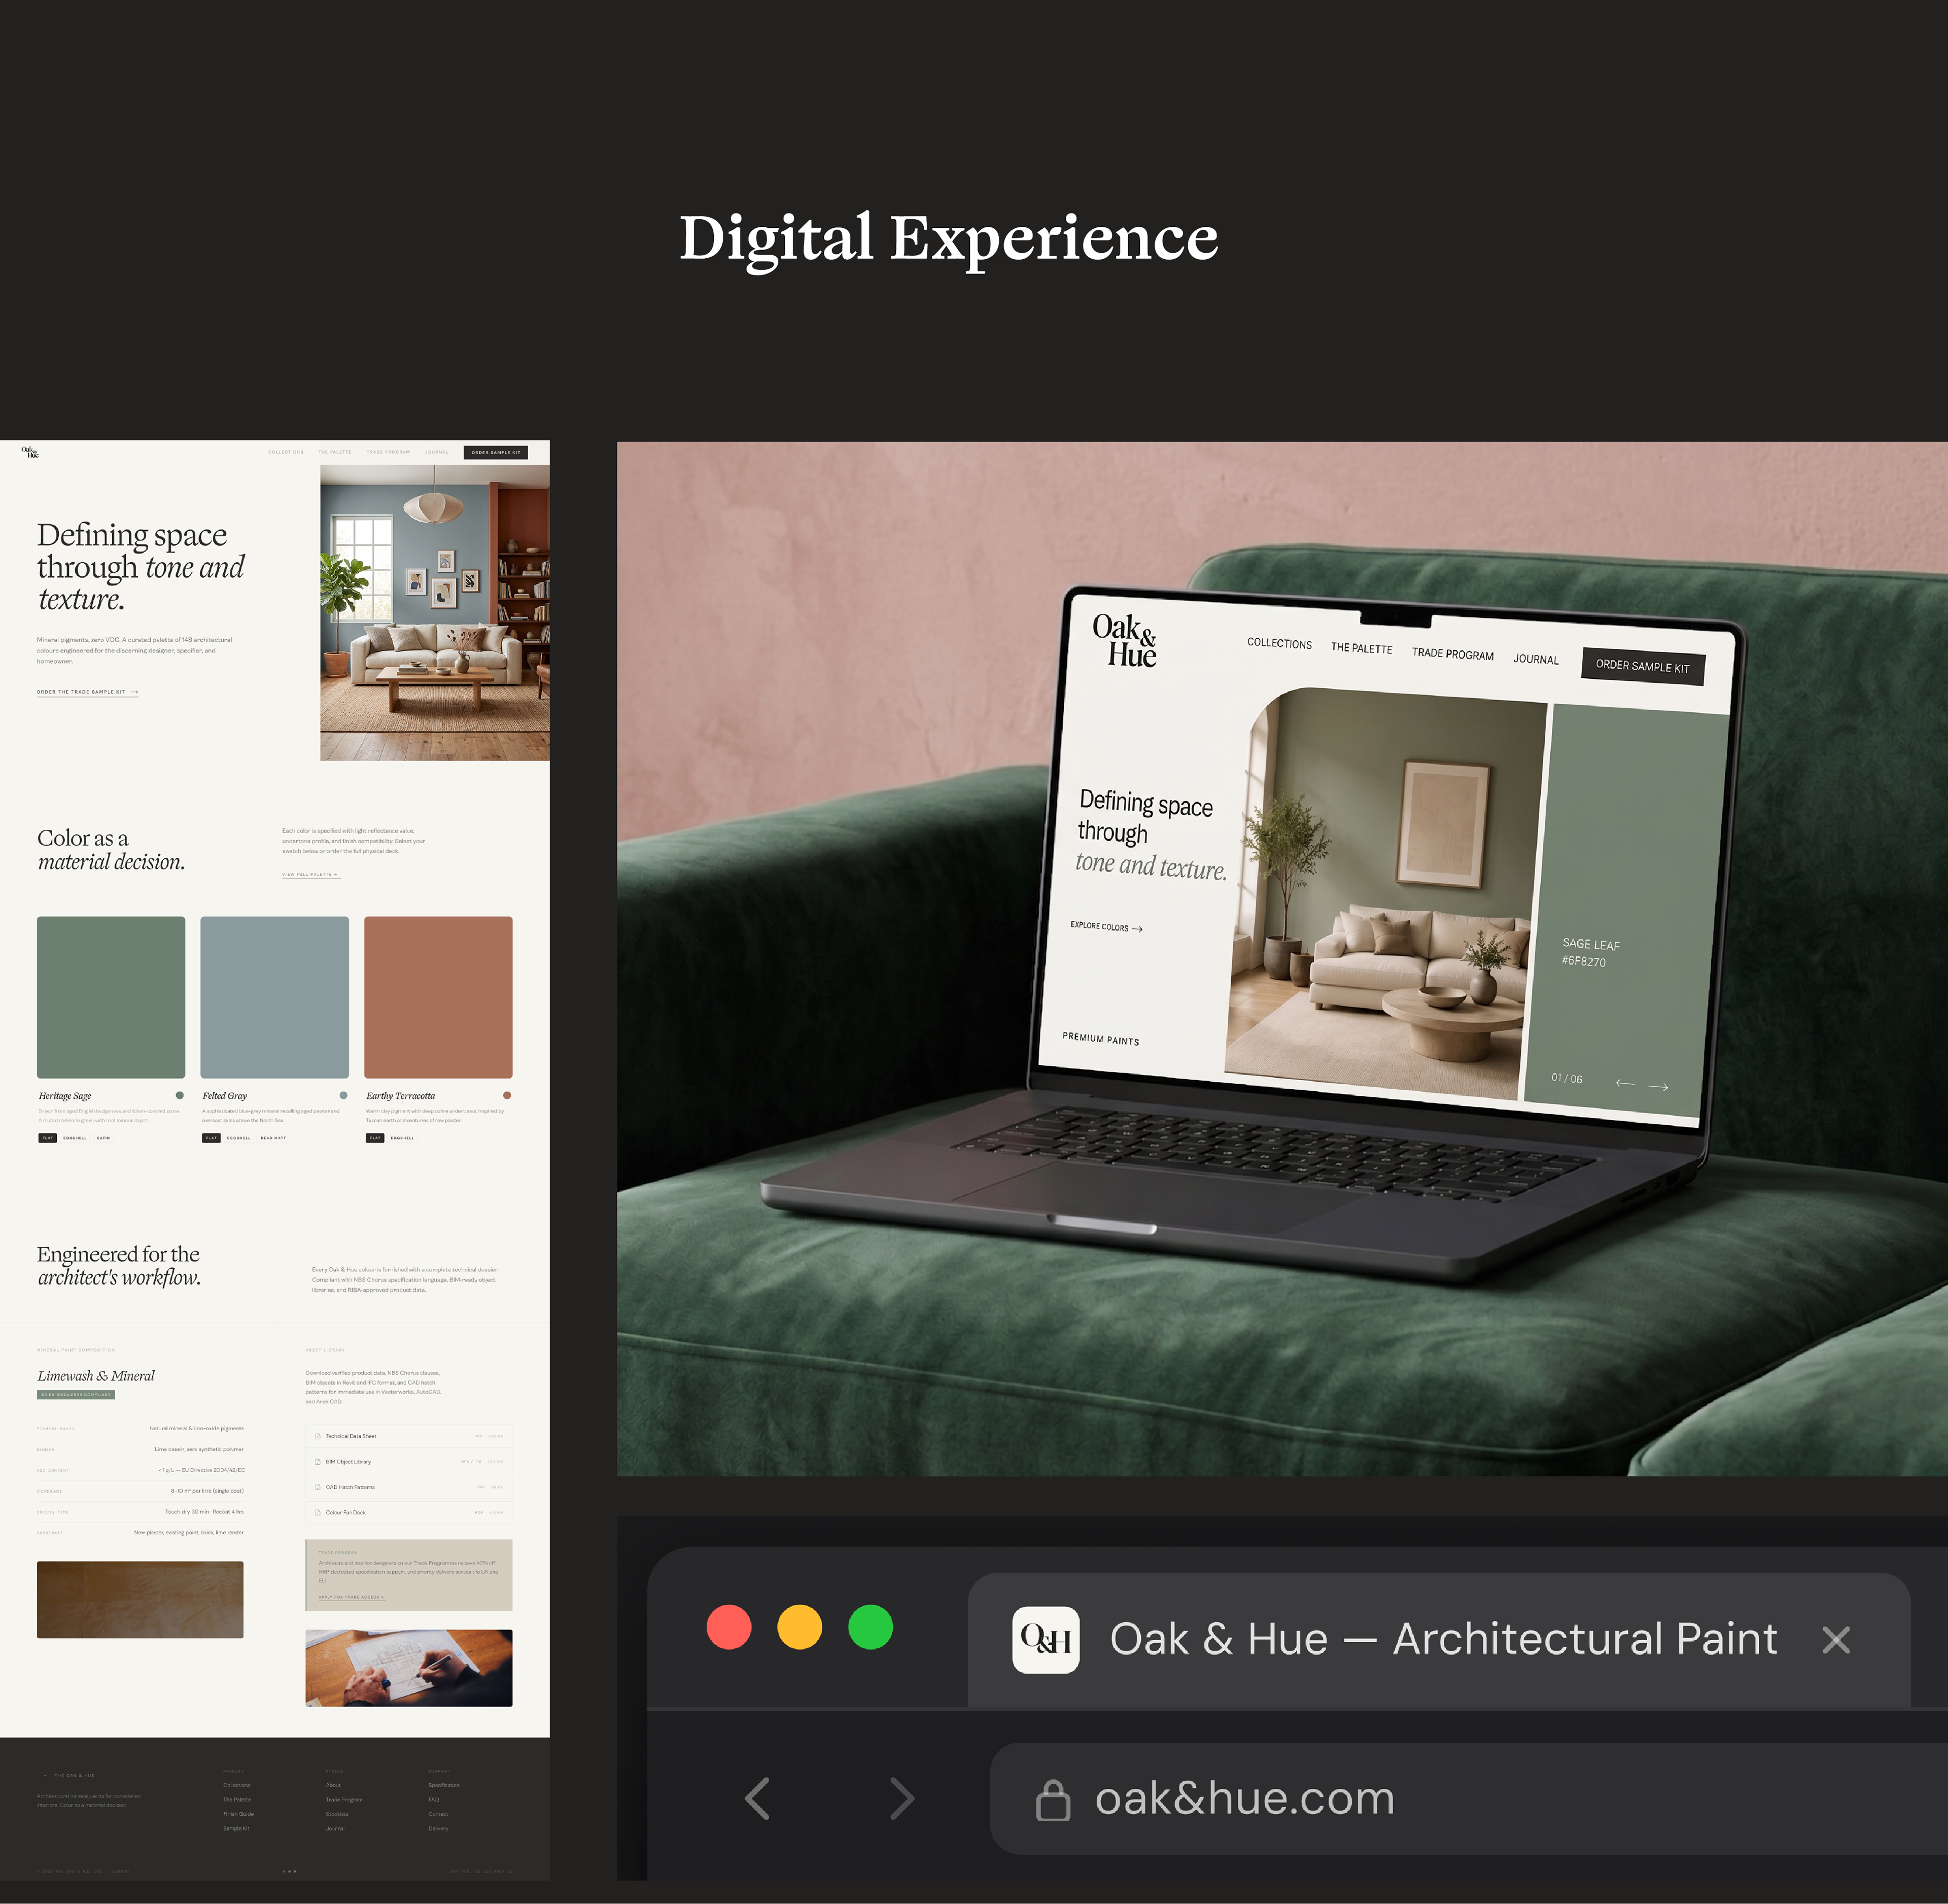The width and height of the screenshot is (1948, 1904).
Task: Select the Eggshell finish for Earthy Terracotta
Action: pos(403,1138)
